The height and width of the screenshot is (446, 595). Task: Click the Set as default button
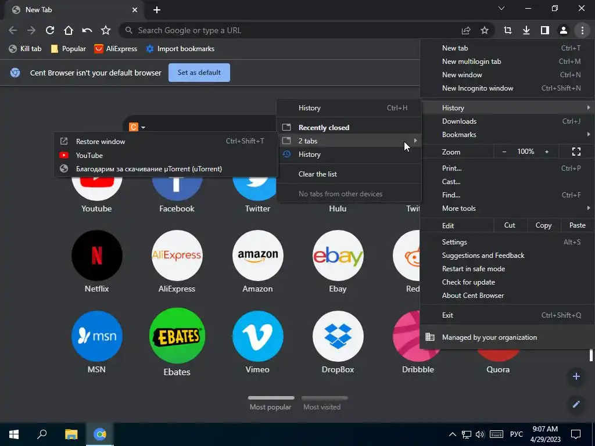pyautogui.click(x=199, y=73)
